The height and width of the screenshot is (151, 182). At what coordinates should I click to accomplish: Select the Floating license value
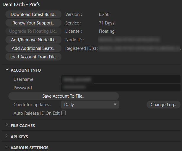[107, 31]
